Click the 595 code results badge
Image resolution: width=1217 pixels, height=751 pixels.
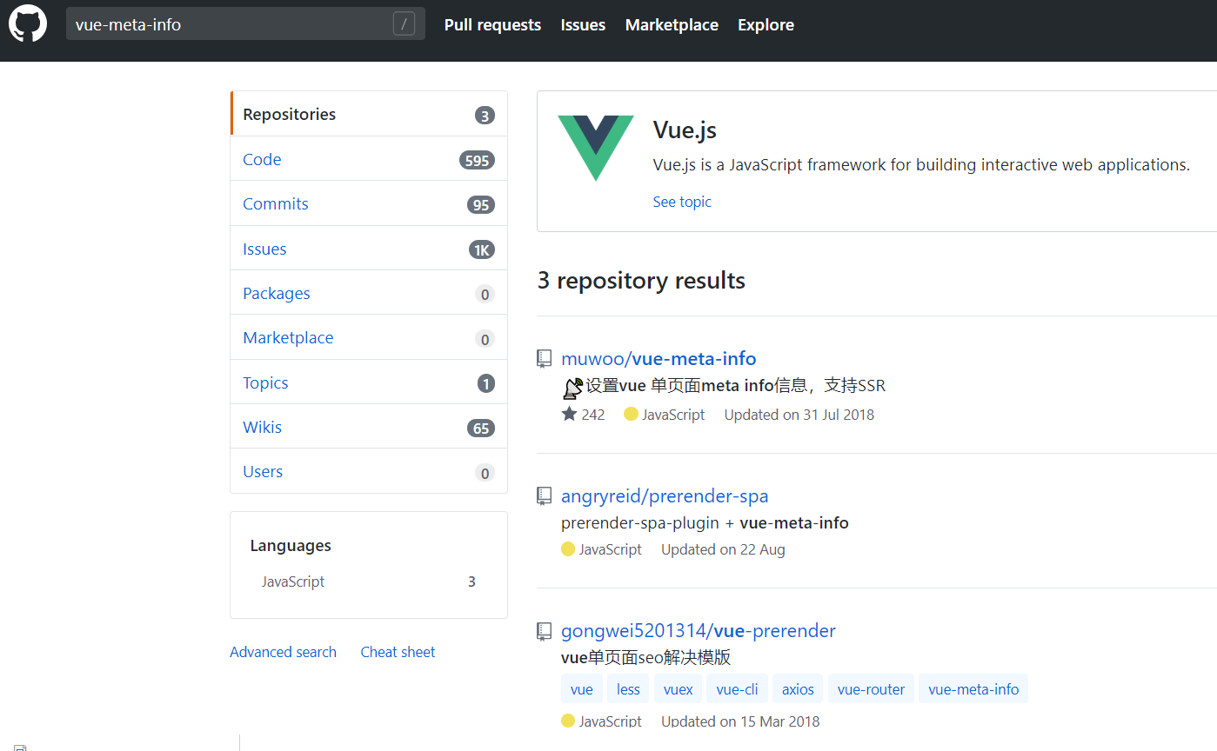pos(477,160)
